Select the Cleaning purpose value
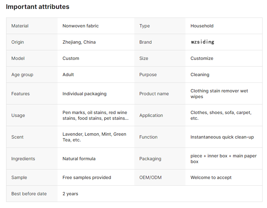The width and height of the screenshot is (267, 208). click(x=200, y=75)
